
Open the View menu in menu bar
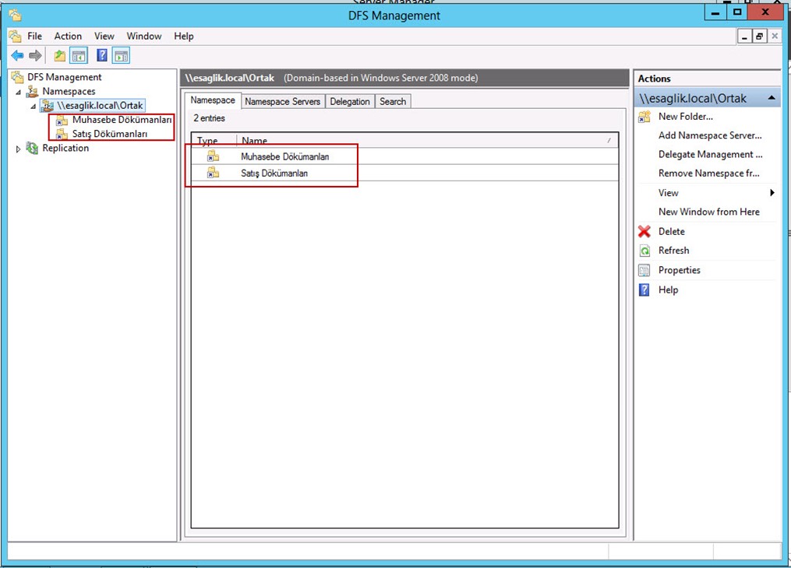(x=104, y=37)
